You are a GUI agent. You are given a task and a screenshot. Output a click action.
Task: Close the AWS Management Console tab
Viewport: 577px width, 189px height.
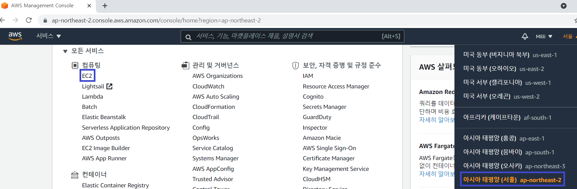pyautogui.click(x=89, y=6)
